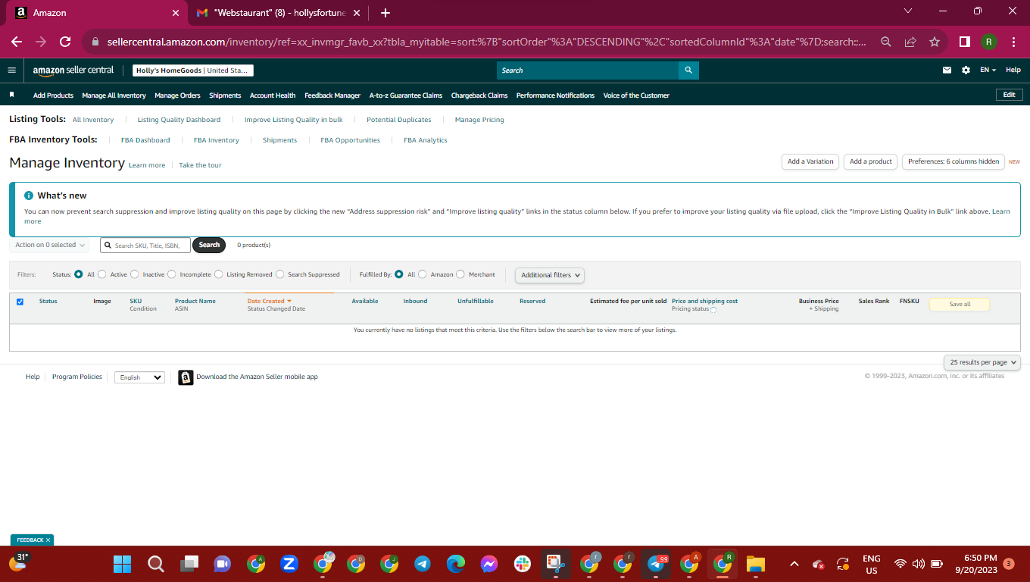Switch to the Webstaurant Gmail browser tab
The image size is (1030, 582).
tap(279, 13)
